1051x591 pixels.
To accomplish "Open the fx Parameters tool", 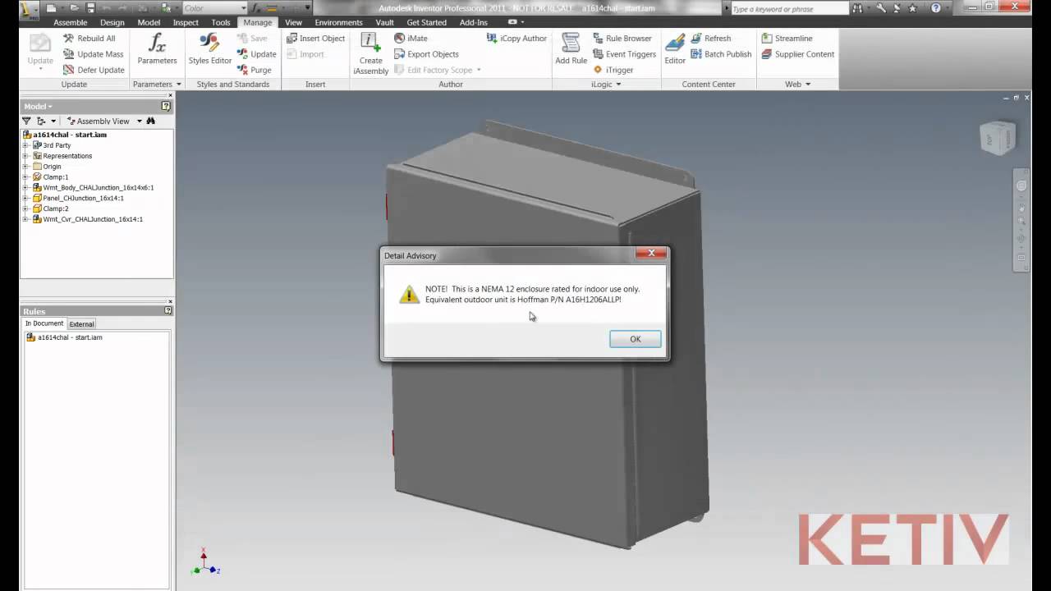I will 157,49.
